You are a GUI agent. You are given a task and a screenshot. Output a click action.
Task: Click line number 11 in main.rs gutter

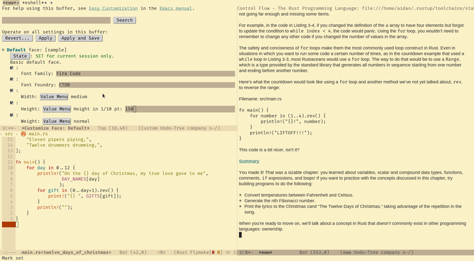point(10,162)
